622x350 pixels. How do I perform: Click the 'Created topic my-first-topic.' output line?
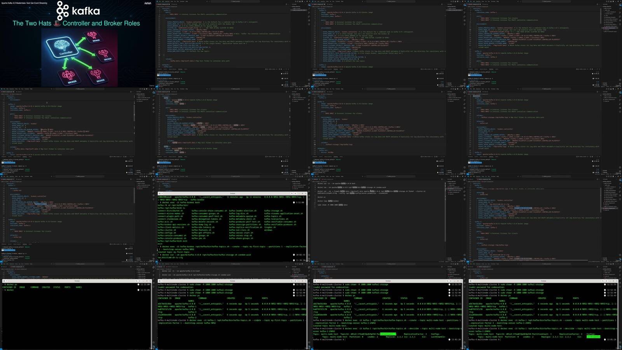174,252
